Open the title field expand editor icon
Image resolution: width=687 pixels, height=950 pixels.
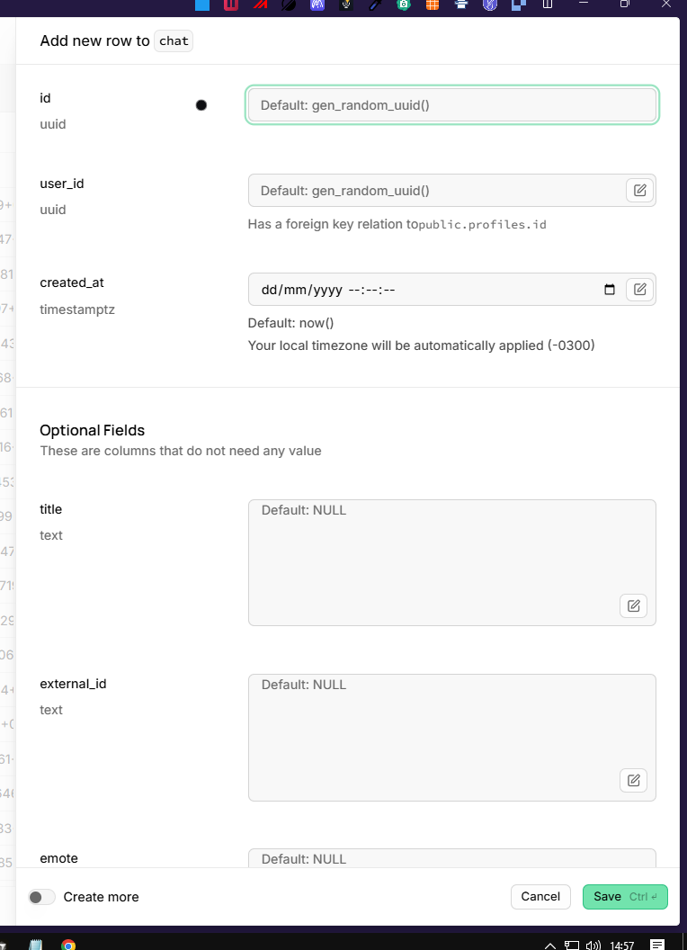633,605
